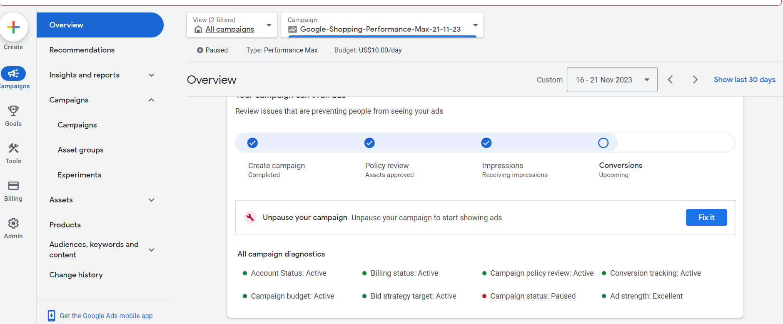
Task: Click Campaign budget: Active diagnostic
Action: pyautogui.click(x=292, y=296)
